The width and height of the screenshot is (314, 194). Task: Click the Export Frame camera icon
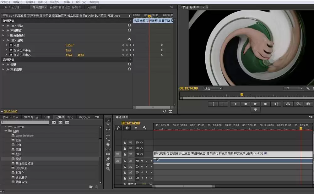coord(308,104)
